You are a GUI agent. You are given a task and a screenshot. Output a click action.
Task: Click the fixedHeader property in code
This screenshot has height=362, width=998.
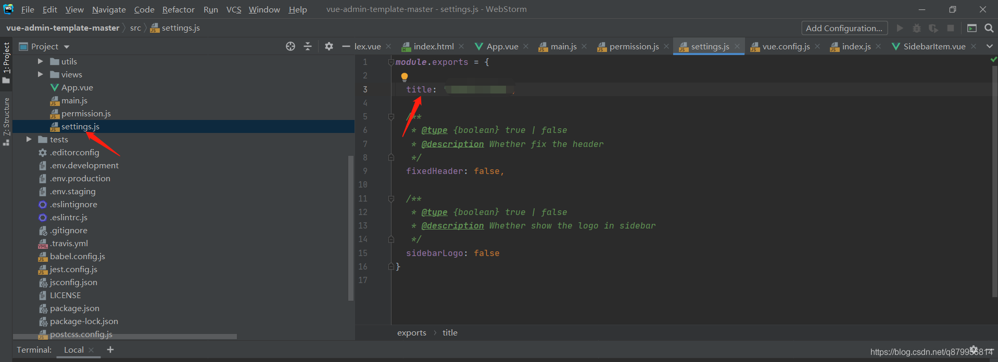(434, 171)
